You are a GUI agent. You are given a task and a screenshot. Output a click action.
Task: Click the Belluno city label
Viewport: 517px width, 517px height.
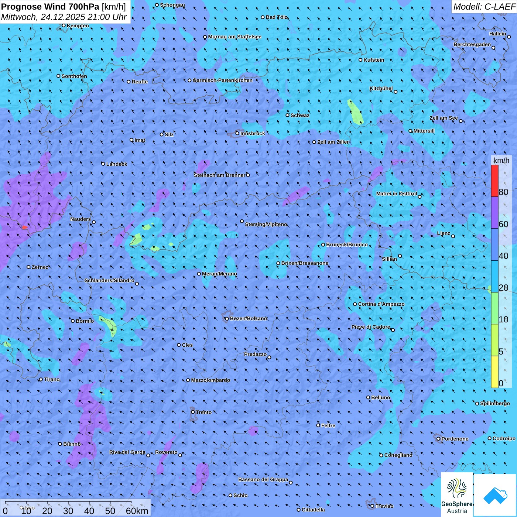pos(380,397)
